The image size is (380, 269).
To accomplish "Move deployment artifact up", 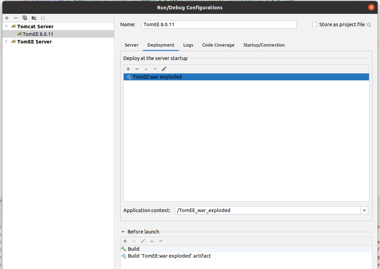I will [146, 69].
